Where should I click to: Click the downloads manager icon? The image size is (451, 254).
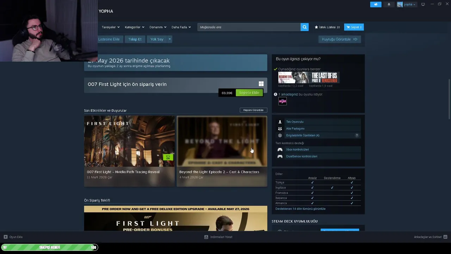coord(206,237)
